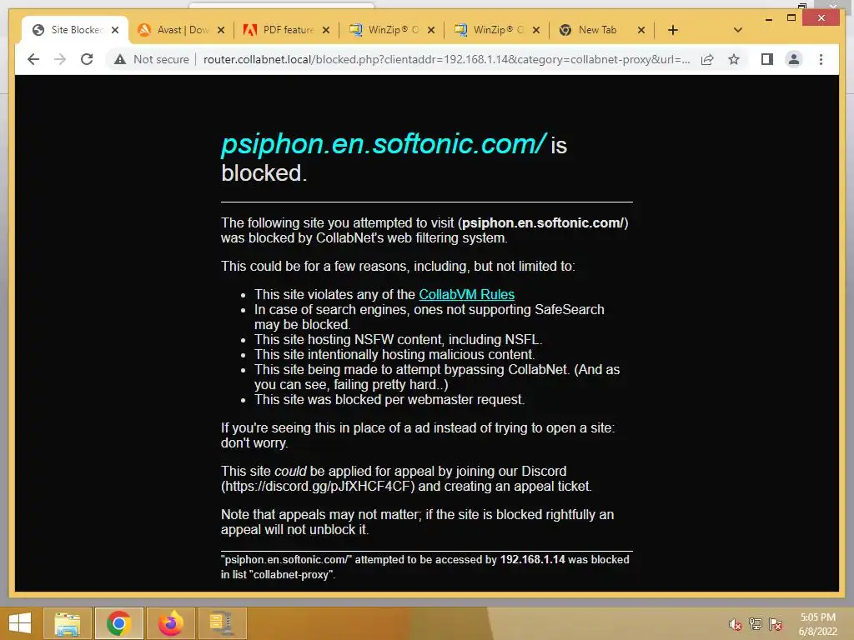Switch to the second WinZip tab

[497, 30]
